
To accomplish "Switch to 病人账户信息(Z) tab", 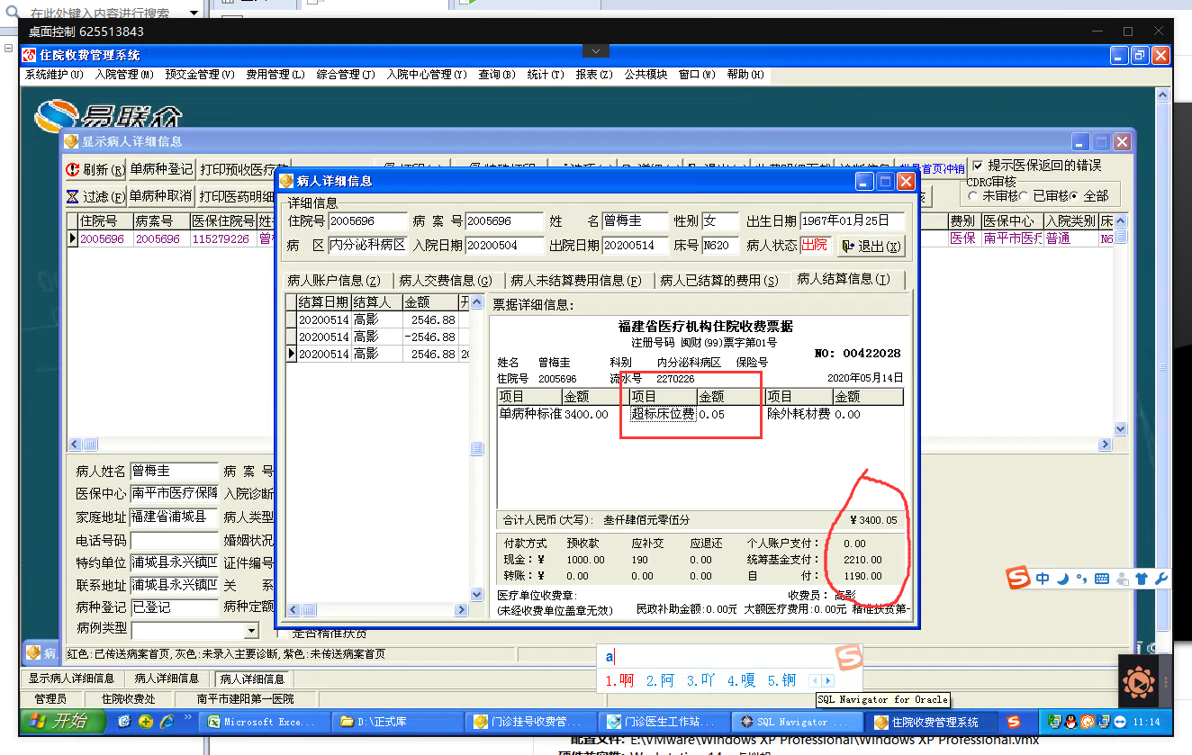I will tap(335, 281).
